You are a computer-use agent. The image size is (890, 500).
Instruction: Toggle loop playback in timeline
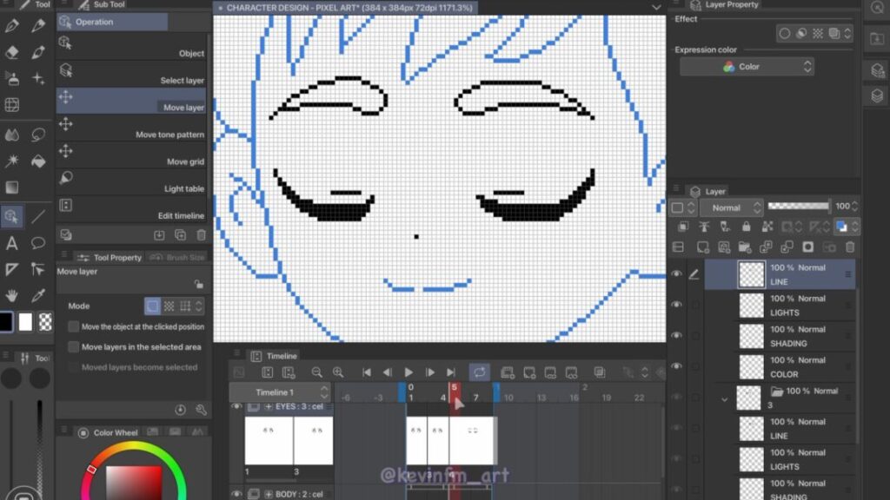click(479, 372)
